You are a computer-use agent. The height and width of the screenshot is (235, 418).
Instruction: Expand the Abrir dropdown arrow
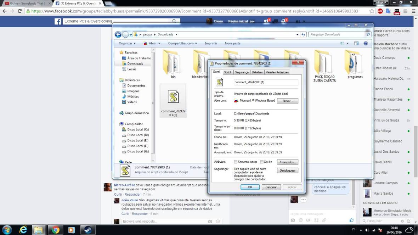[159, 43]
